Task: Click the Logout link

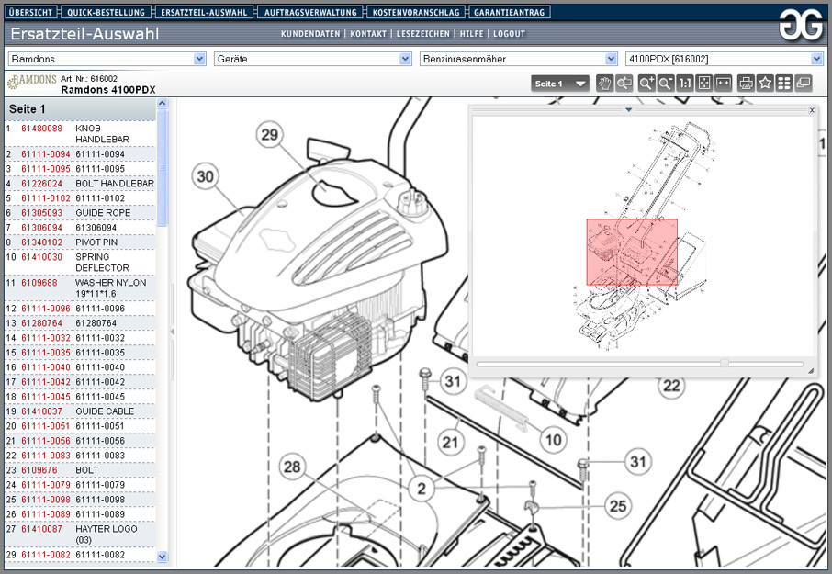Action: (x=509, y=33)
